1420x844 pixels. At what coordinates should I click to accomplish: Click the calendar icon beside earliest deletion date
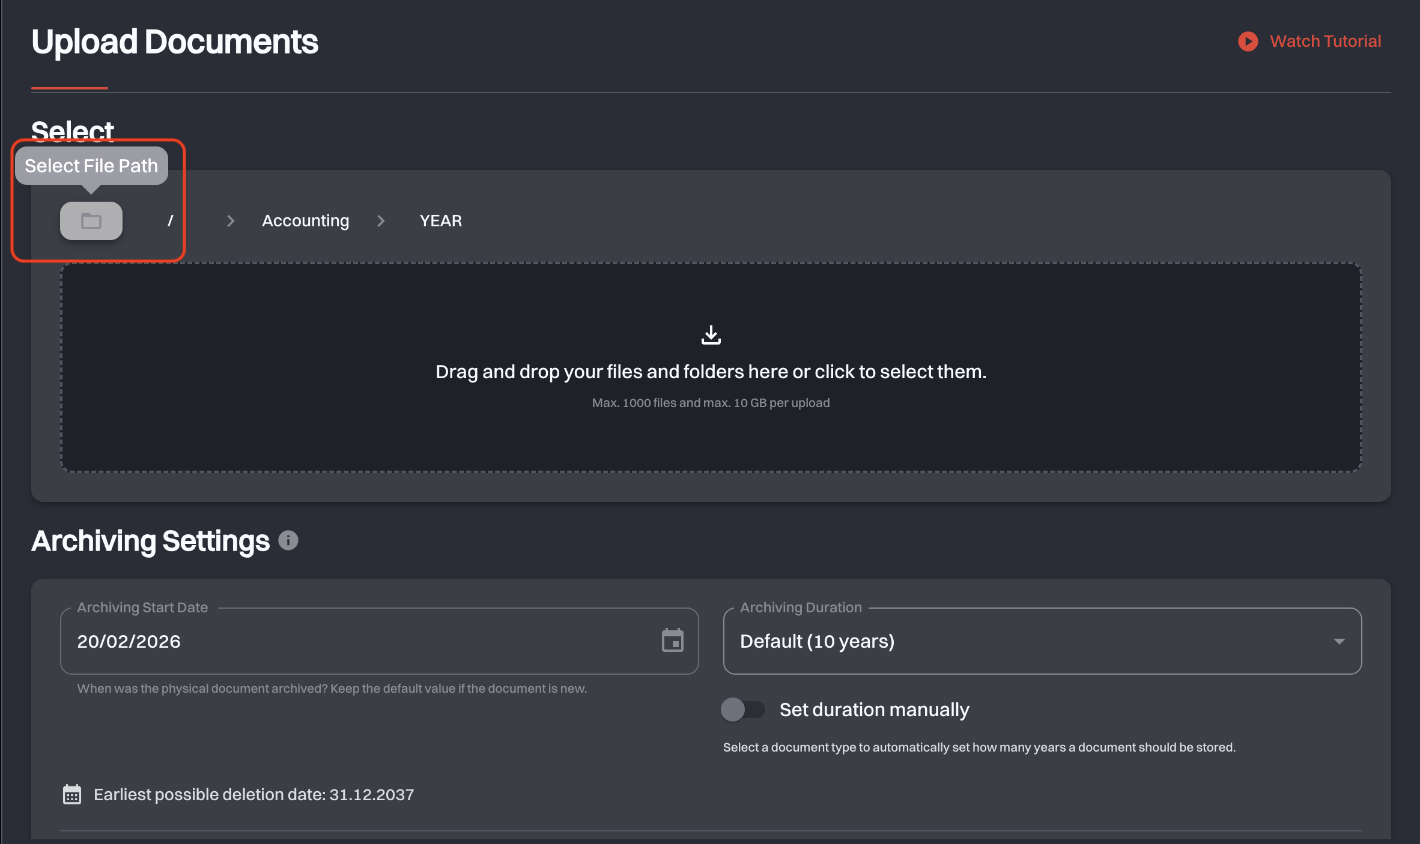point(72,794)
